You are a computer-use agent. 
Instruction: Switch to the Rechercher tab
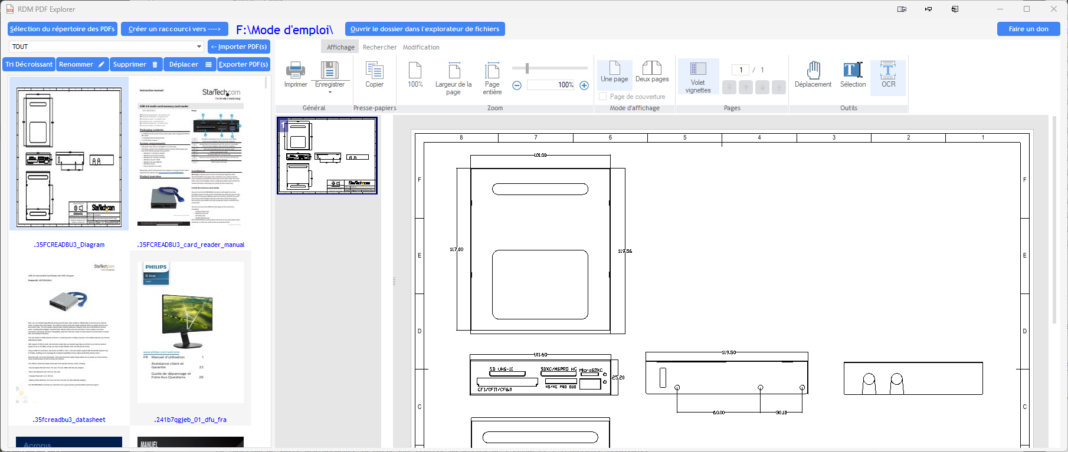pos(379,47)
